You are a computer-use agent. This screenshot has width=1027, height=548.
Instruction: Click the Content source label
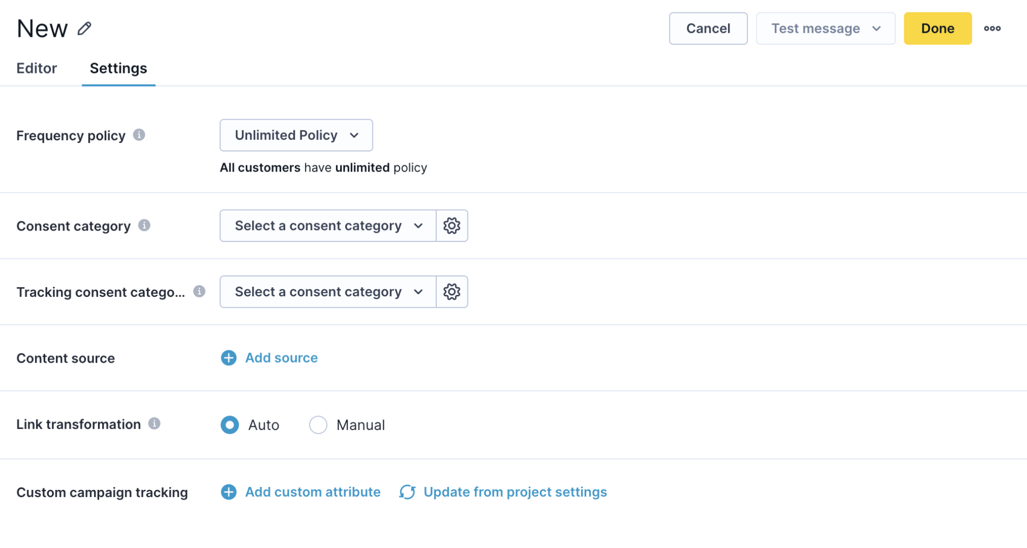point(66,358)
